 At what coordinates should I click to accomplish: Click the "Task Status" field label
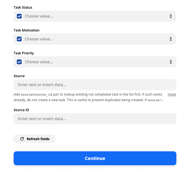[23, 7]
